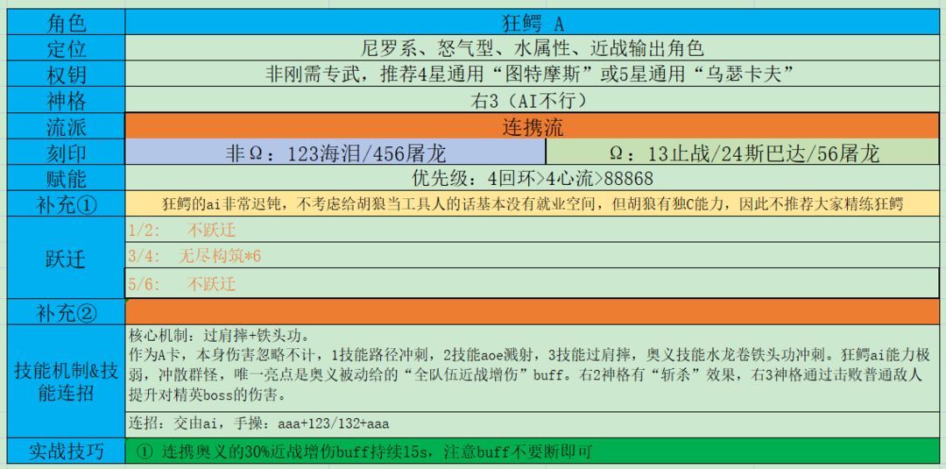The height and width of the screenshot is (469, 946).
Task: Click the orange 连携流 cell
Action: (533, 126)
